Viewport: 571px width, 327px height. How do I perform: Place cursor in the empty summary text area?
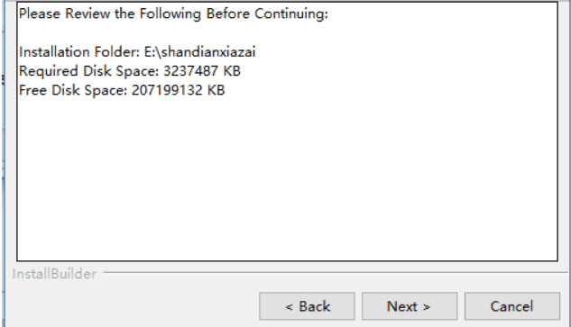click(287, 178)
